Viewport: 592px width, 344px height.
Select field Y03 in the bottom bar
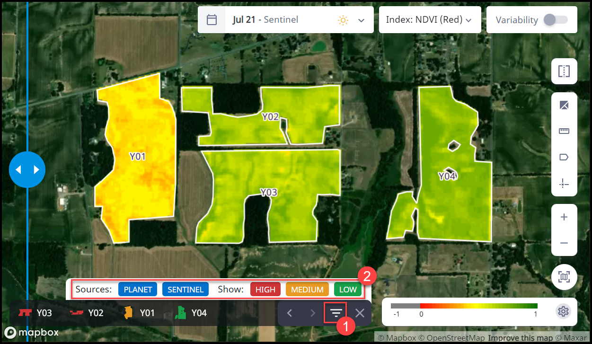(x=35, y=313)
